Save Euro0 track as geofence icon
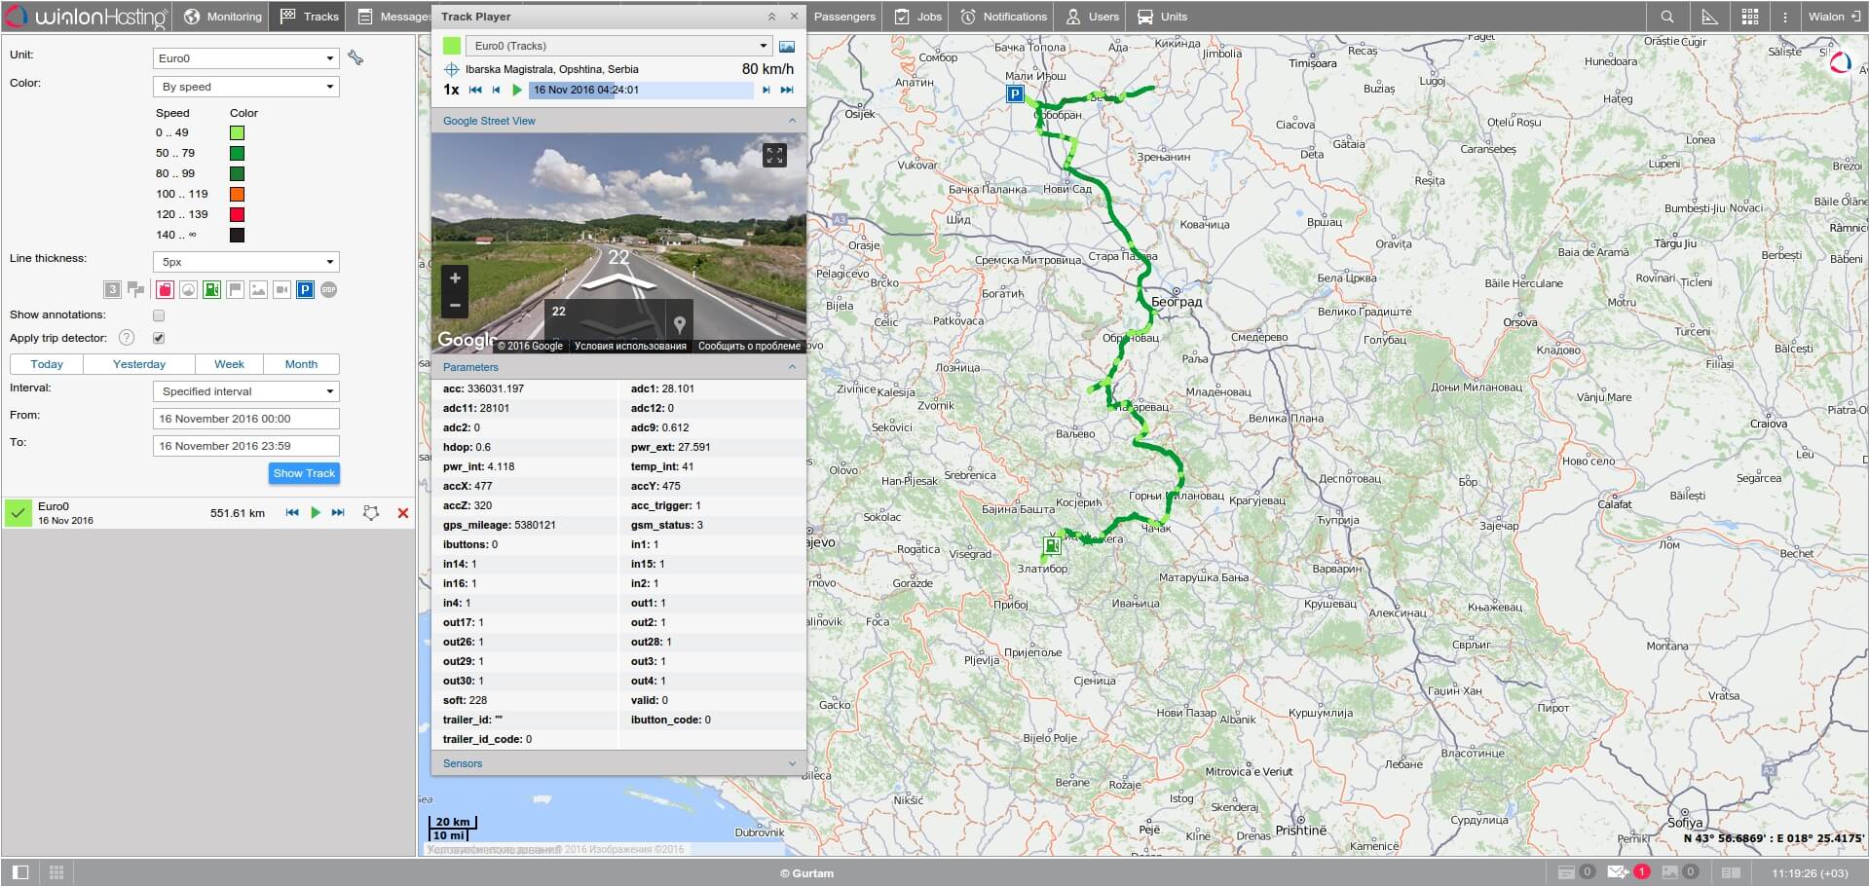The image size is (1869, 887). click(370, 512)
